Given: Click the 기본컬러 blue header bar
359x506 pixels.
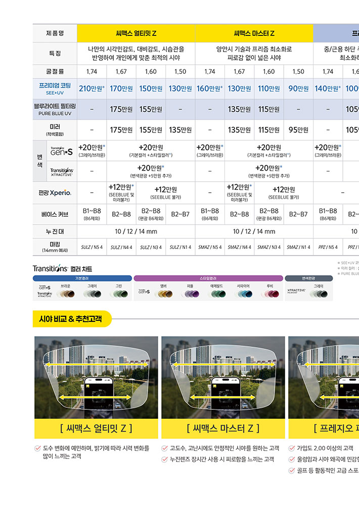Looking at the screenshot, I should tap(82, 278).
